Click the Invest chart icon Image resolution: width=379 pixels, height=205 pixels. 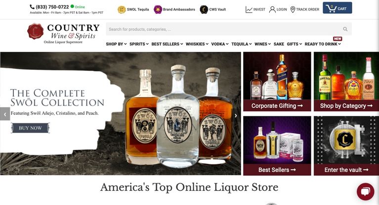tap(249, 9)
